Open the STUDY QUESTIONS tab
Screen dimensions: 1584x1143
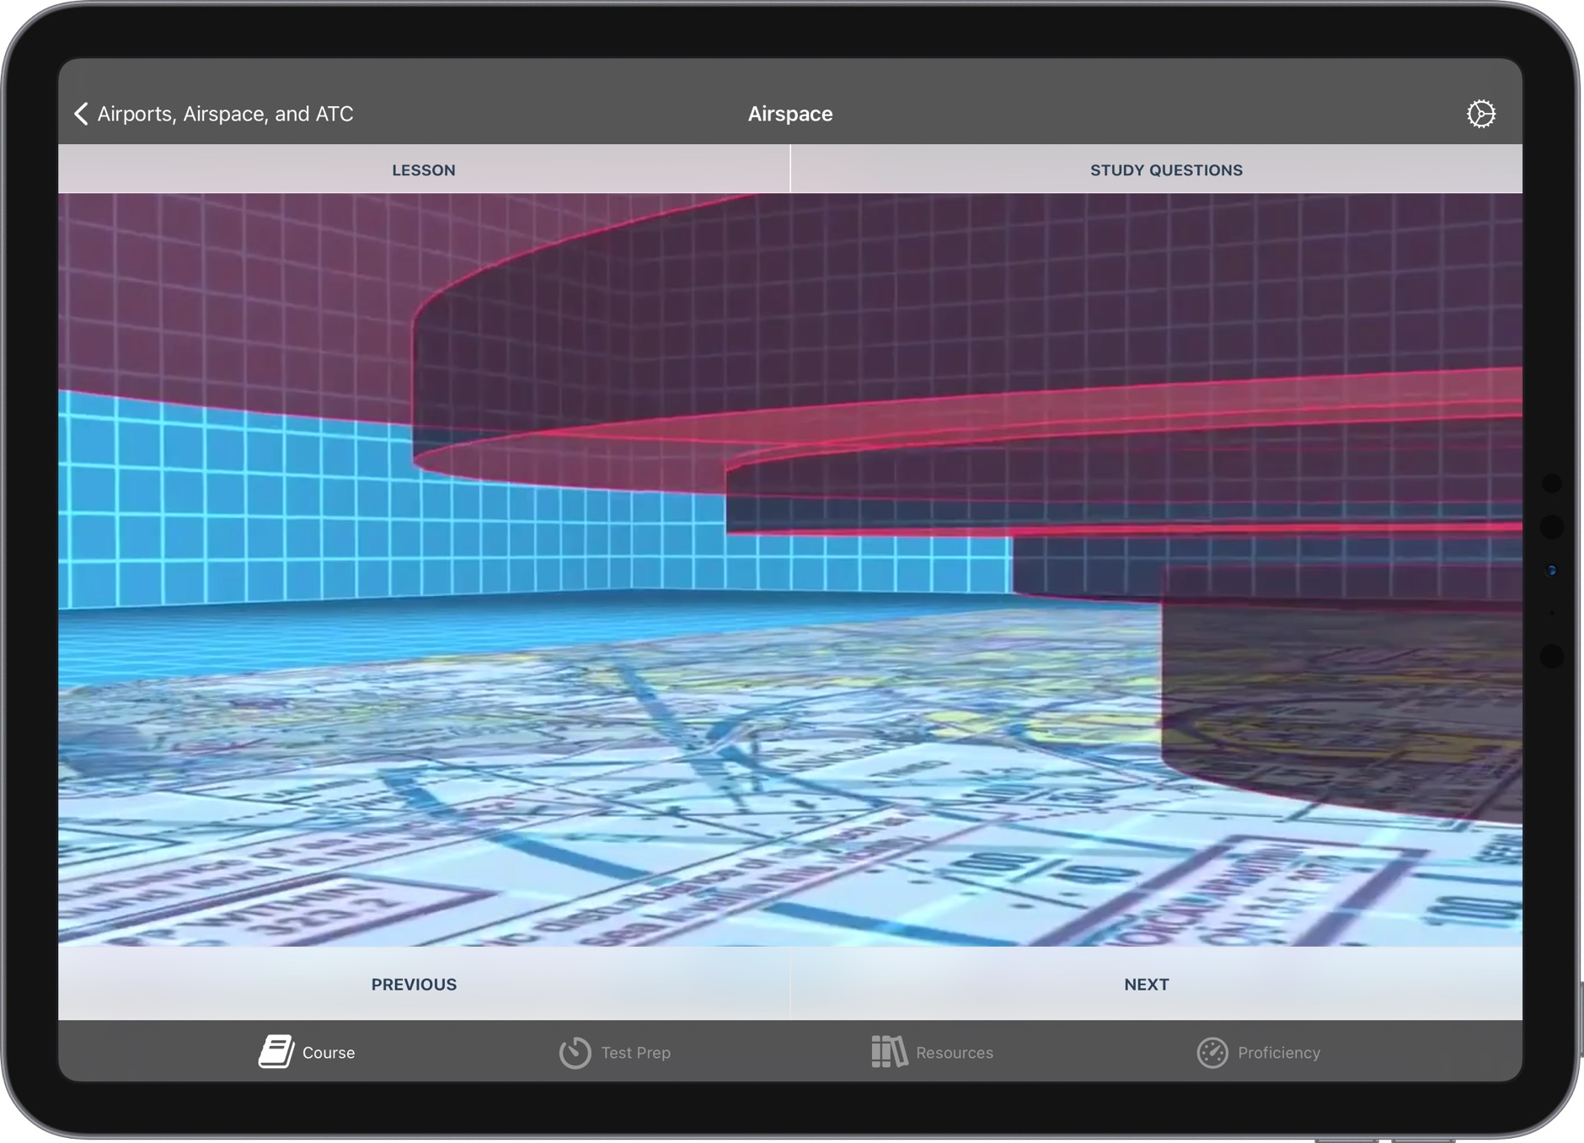pyautogui.click(x=1165, y=169)
